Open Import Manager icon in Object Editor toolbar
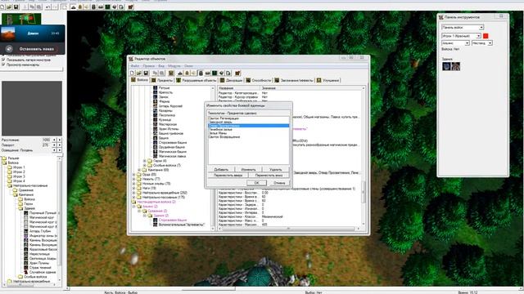524x294 pixels. click(228, 73)
